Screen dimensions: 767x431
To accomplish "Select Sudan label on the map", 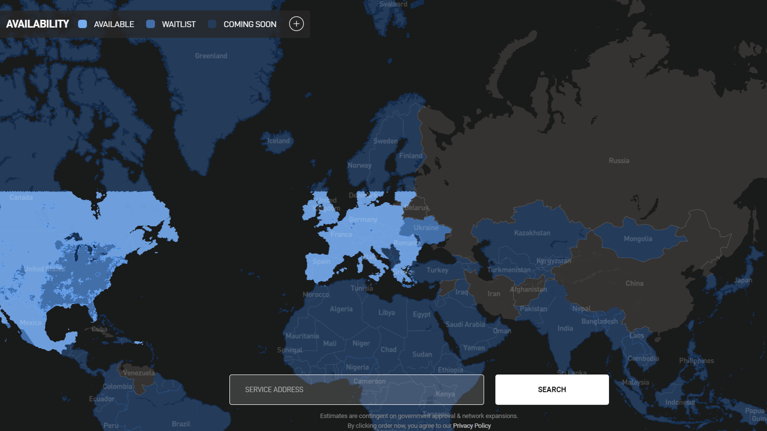I will point(422,354).
